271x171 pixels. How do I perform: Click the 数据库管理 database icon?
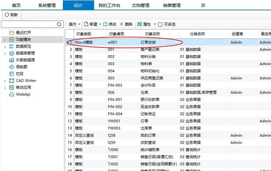coord(12,53)
